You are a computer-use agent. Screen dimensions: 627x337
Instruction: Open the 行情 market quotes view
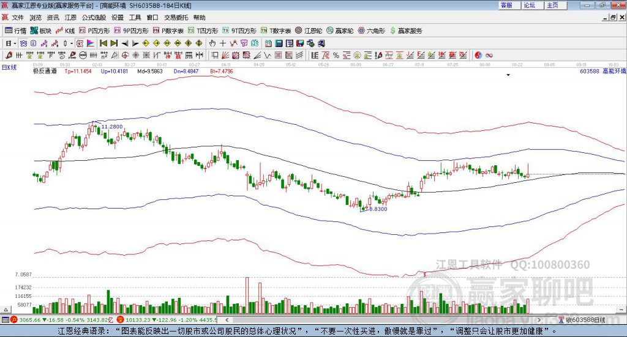[15, 31]
